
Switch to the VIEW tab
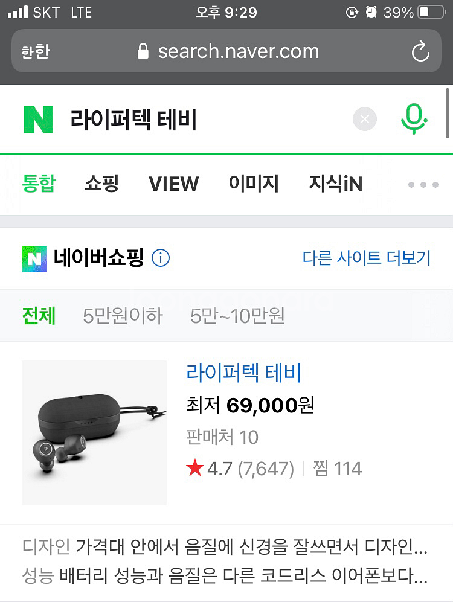click(173, 184)
